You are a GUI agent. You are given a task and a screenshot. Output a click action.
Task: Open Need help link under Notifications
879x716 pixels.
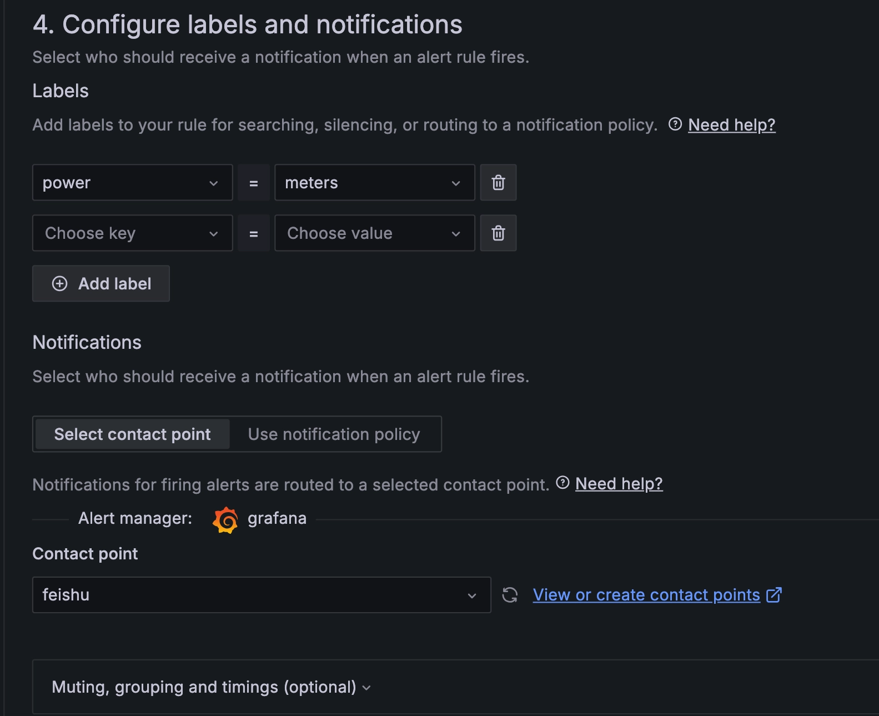pos(619,484)
